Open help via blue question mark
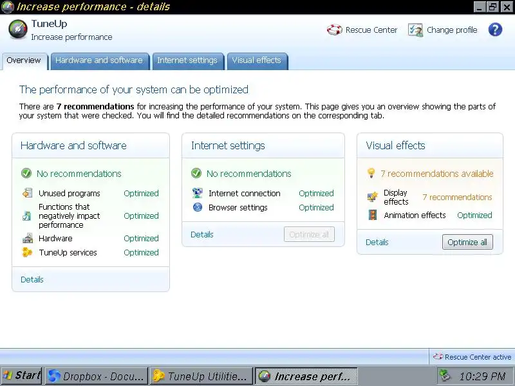Viewport: 515px width, 386px height. [495, 30]
